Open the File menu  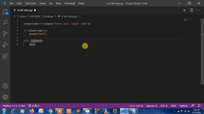click(x=11, y=3)
